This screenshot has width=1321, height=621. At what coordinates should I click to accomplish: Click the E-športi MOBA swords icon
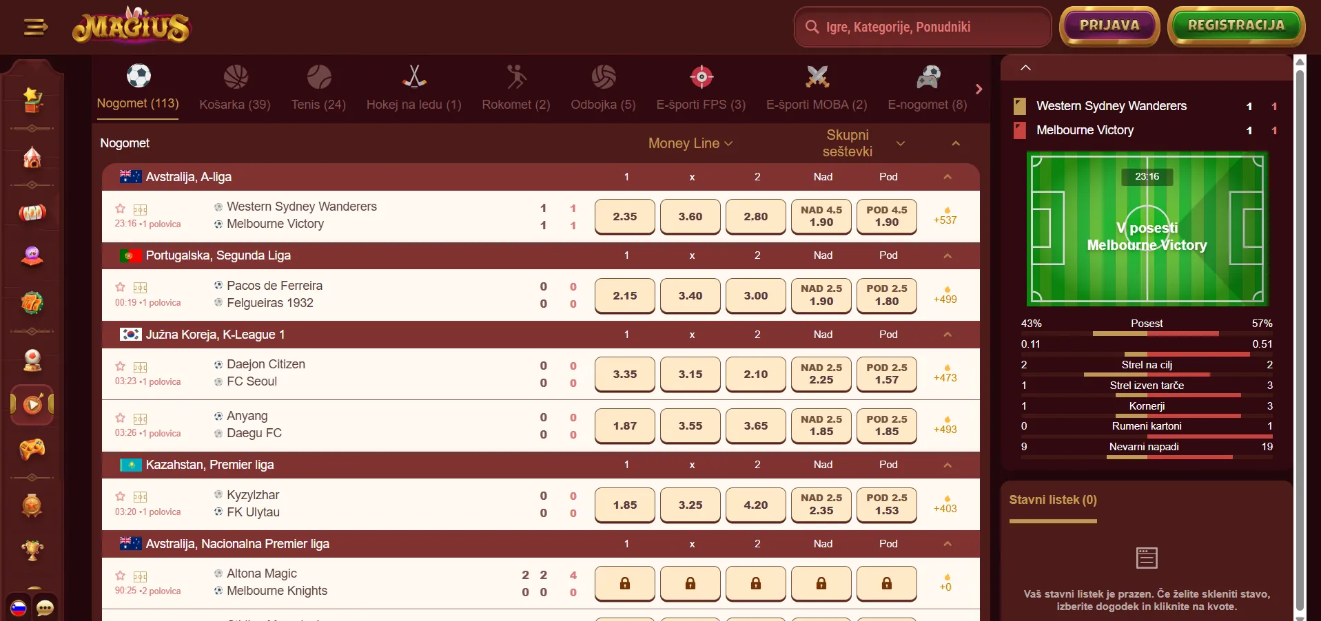pyautogui.click(x=817, y=76)
